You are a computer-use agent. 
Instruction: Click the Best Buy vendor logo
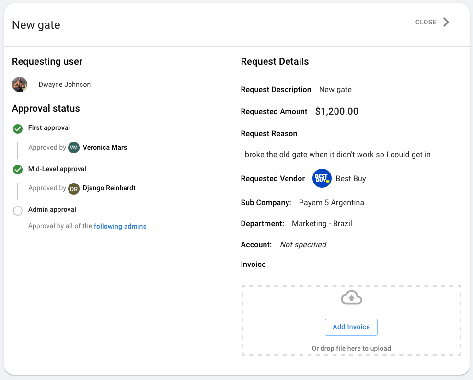[322, 179]
